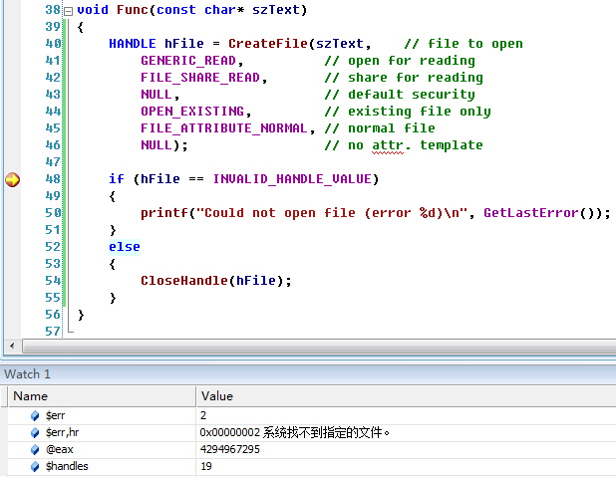Click FILE_ATTRIBUTE_NORMAL on line 45
The image size is (616, 477).
[x=224, y=128]
